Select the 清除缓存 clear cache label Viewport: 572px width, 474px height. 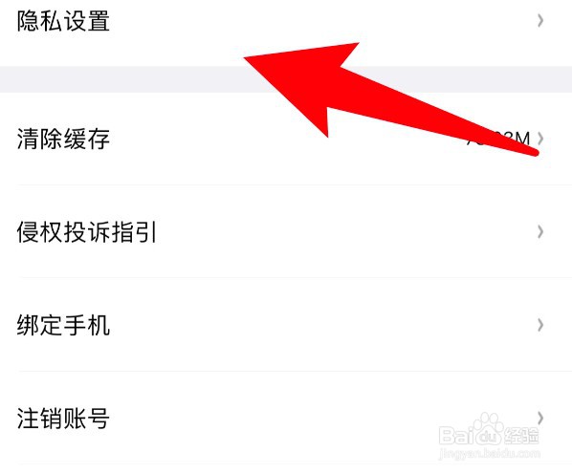tap(63, 139)
